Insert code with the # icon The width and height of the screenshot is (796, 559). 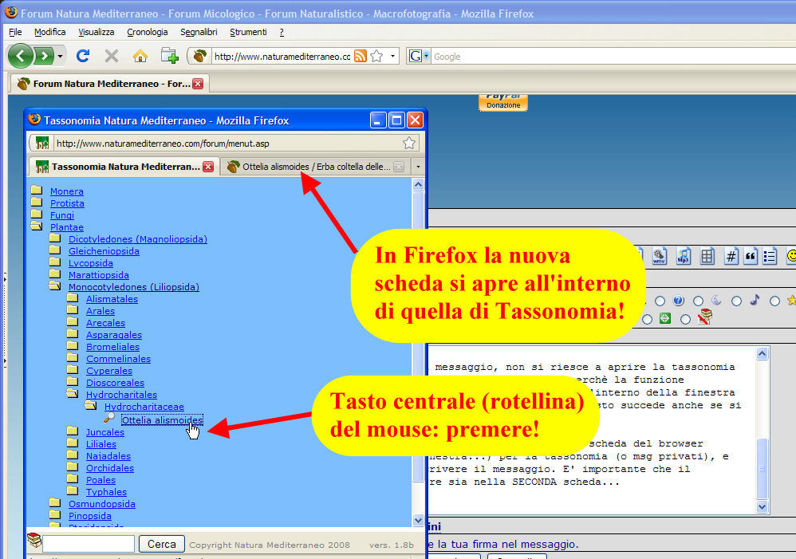click(x=731, y=256)
